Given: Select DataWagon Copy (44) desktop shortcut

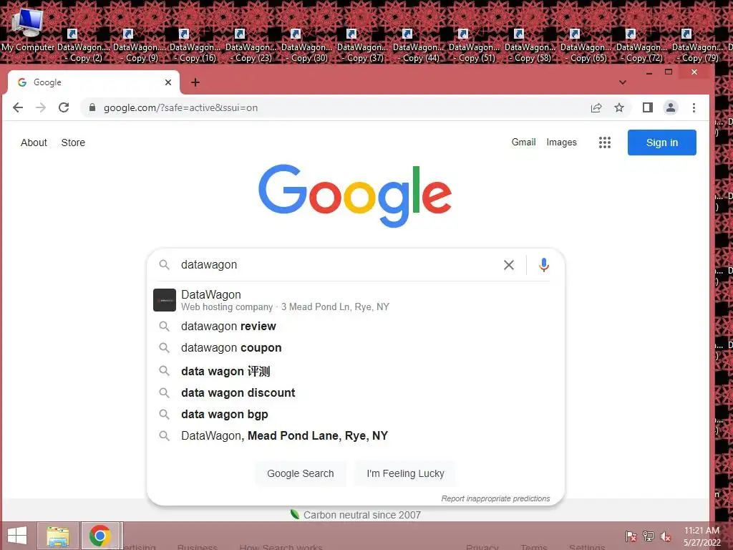Looking at the screenshot, I should 418,46.
